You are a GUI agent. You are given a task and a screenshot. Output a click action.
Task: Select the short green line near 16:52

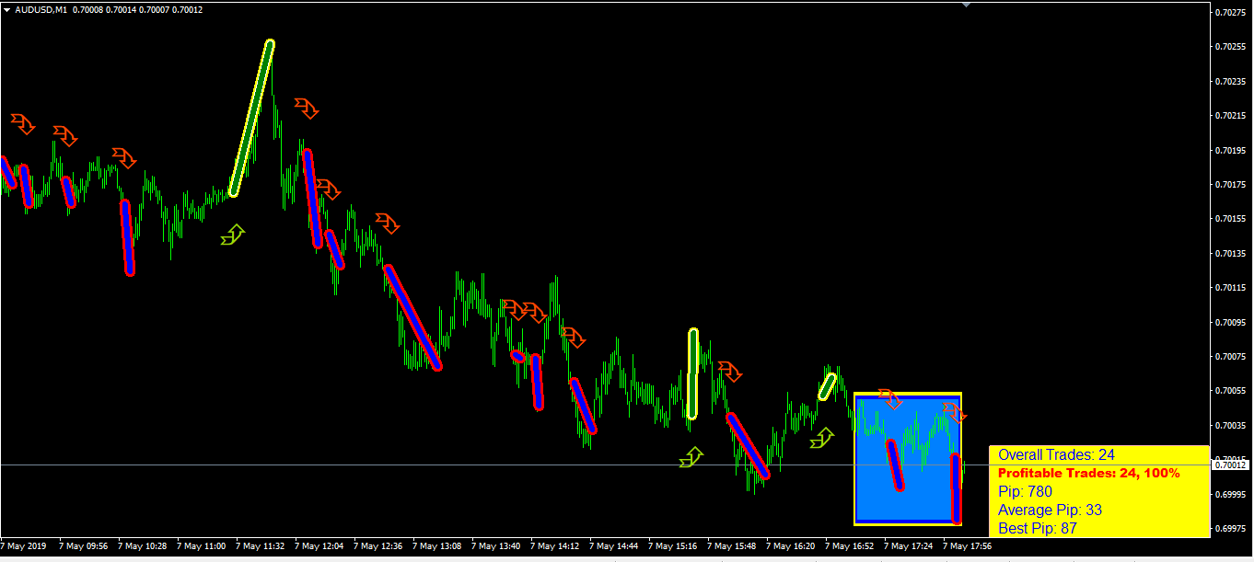coord(828,385)
